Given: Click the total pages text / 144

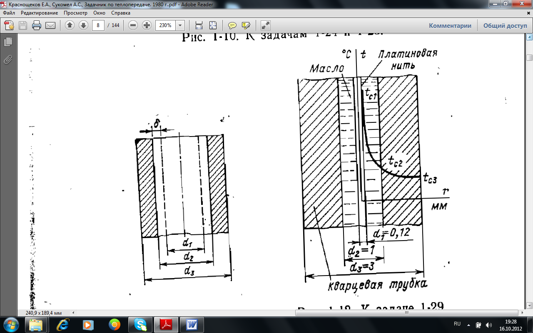Looking at the screenshot, I should pos(113,25).
